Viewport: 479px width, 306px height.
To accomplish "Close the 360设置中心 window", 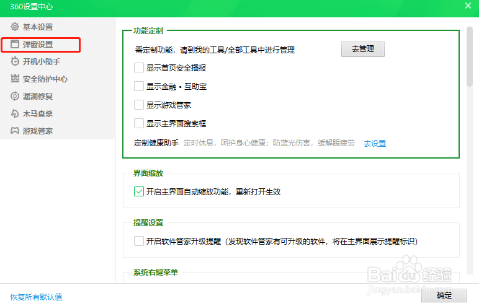I will coord(468,6).
